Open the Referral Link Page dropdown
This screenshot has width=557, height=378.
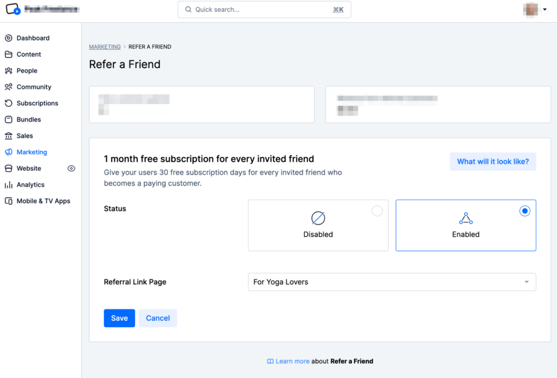point(392,282)
